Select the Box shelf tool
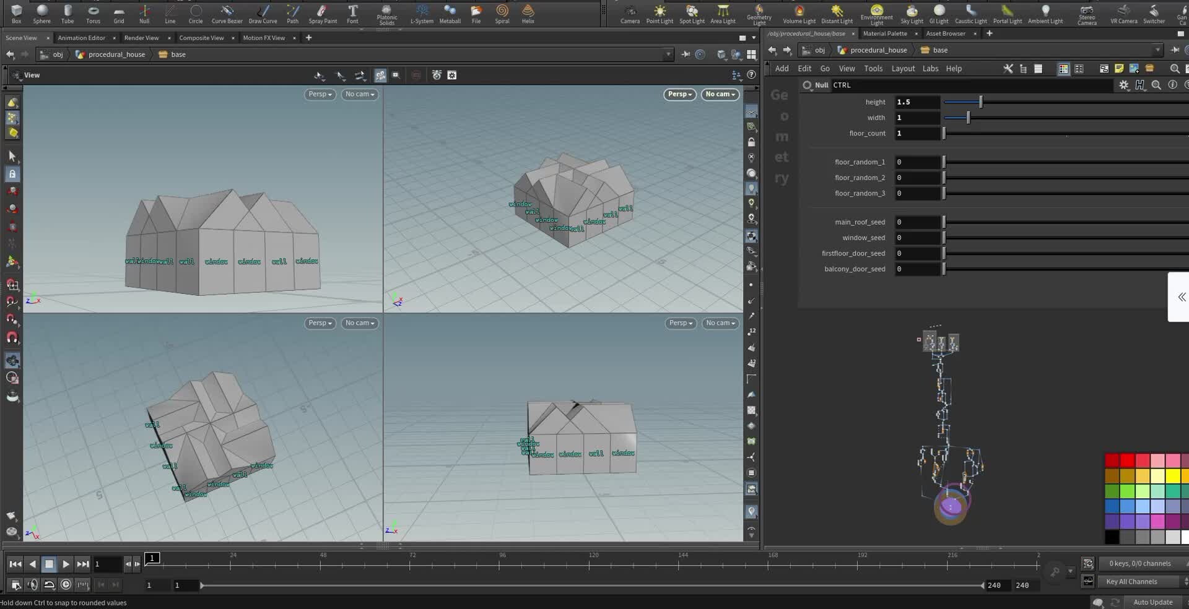Viewport: 1189px width, 609px height. pyautogui.click(x=16, y=14)
